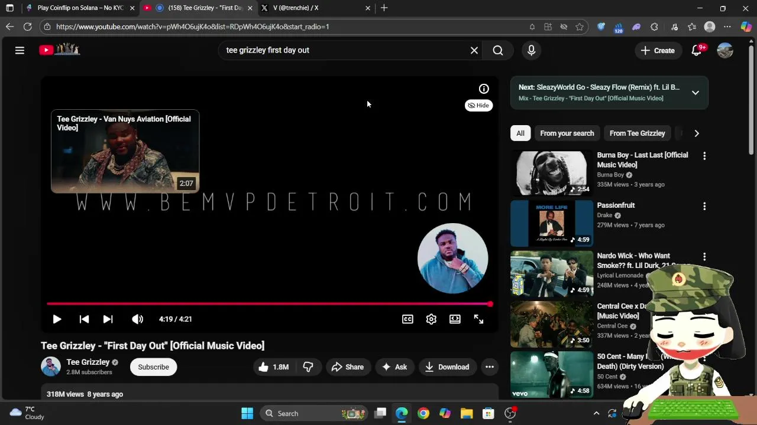The width and height of the screenshot is (757, 425).
Task: Open the weather widget showing Cloudy
Action: [x=28, y=413]
